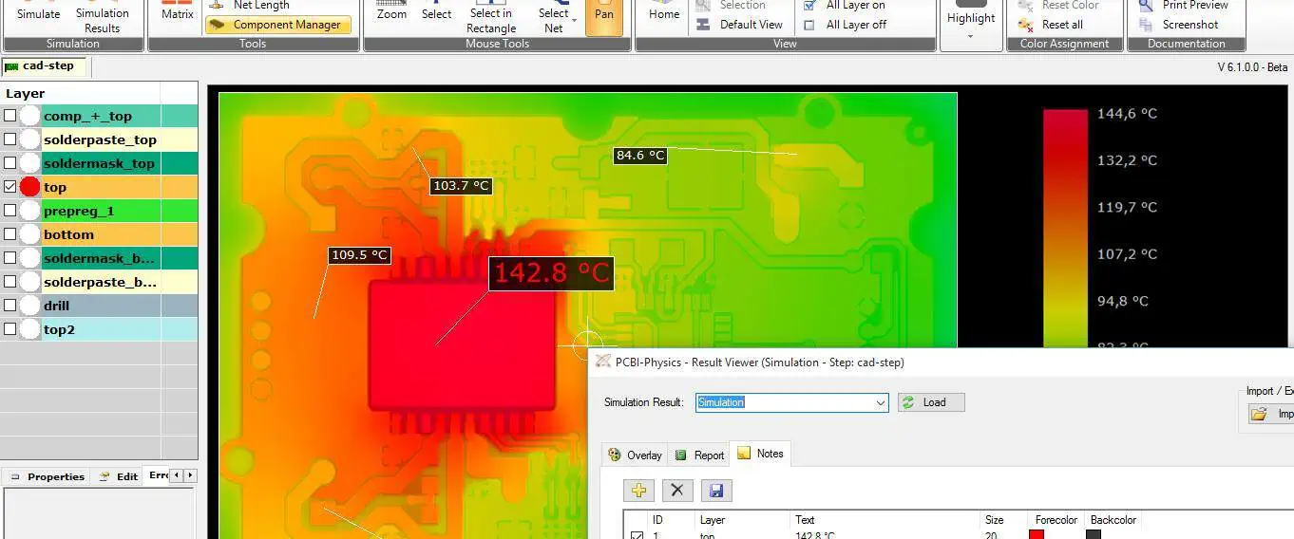Uncheck the top layer checkbox
1294x539 pixels.
click(x=10, y=187)
